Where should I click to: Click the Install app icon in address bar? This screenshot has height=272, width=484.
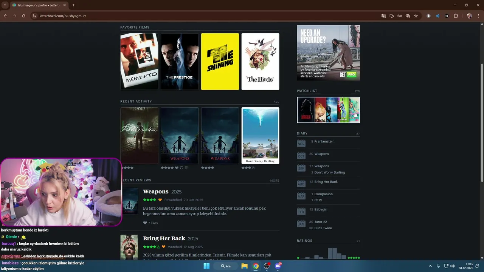tap(392, 16)
